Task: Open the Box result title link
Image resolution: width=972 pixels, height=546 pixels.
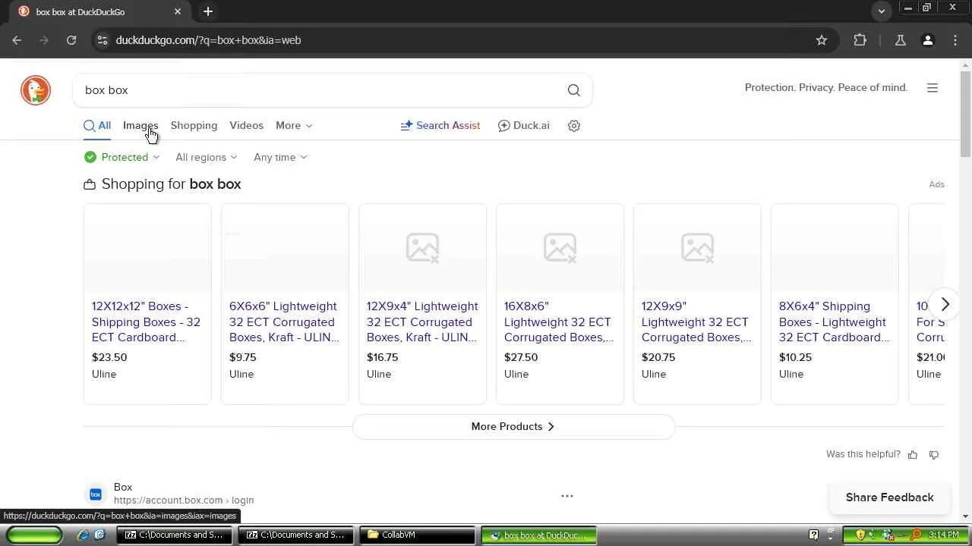Action: pyautogui.click(x=123, y=487)
